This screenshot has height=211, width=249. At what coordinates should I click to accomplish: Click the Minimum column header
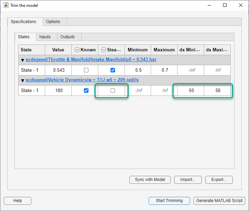(138, 50)
